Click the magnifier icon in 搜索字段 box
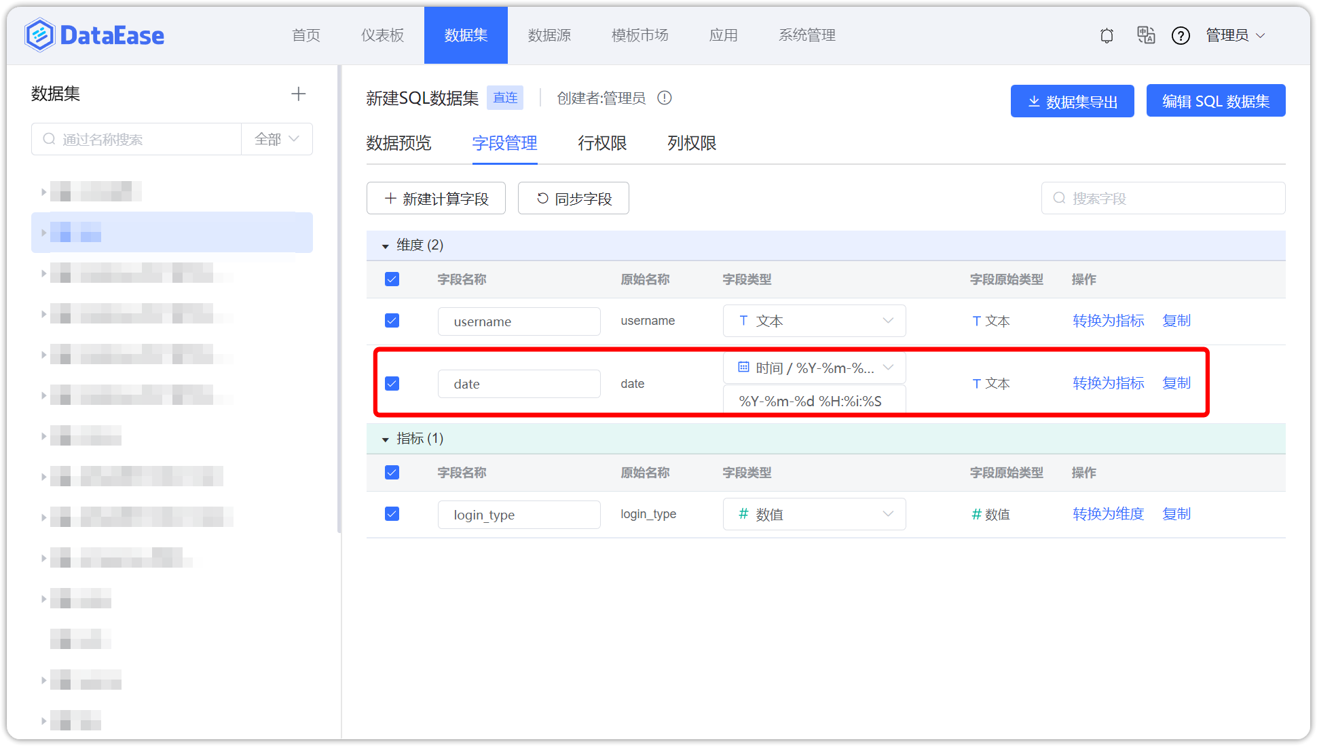1317x746 pixels. click(1059, 198)
